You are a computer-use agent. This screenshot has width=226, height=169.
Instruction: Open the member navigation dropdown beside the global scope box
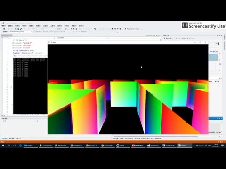coord(134,38)
